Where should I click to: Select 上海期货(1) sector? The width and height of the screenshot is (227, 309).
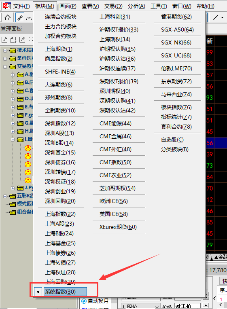click(59, 49)
